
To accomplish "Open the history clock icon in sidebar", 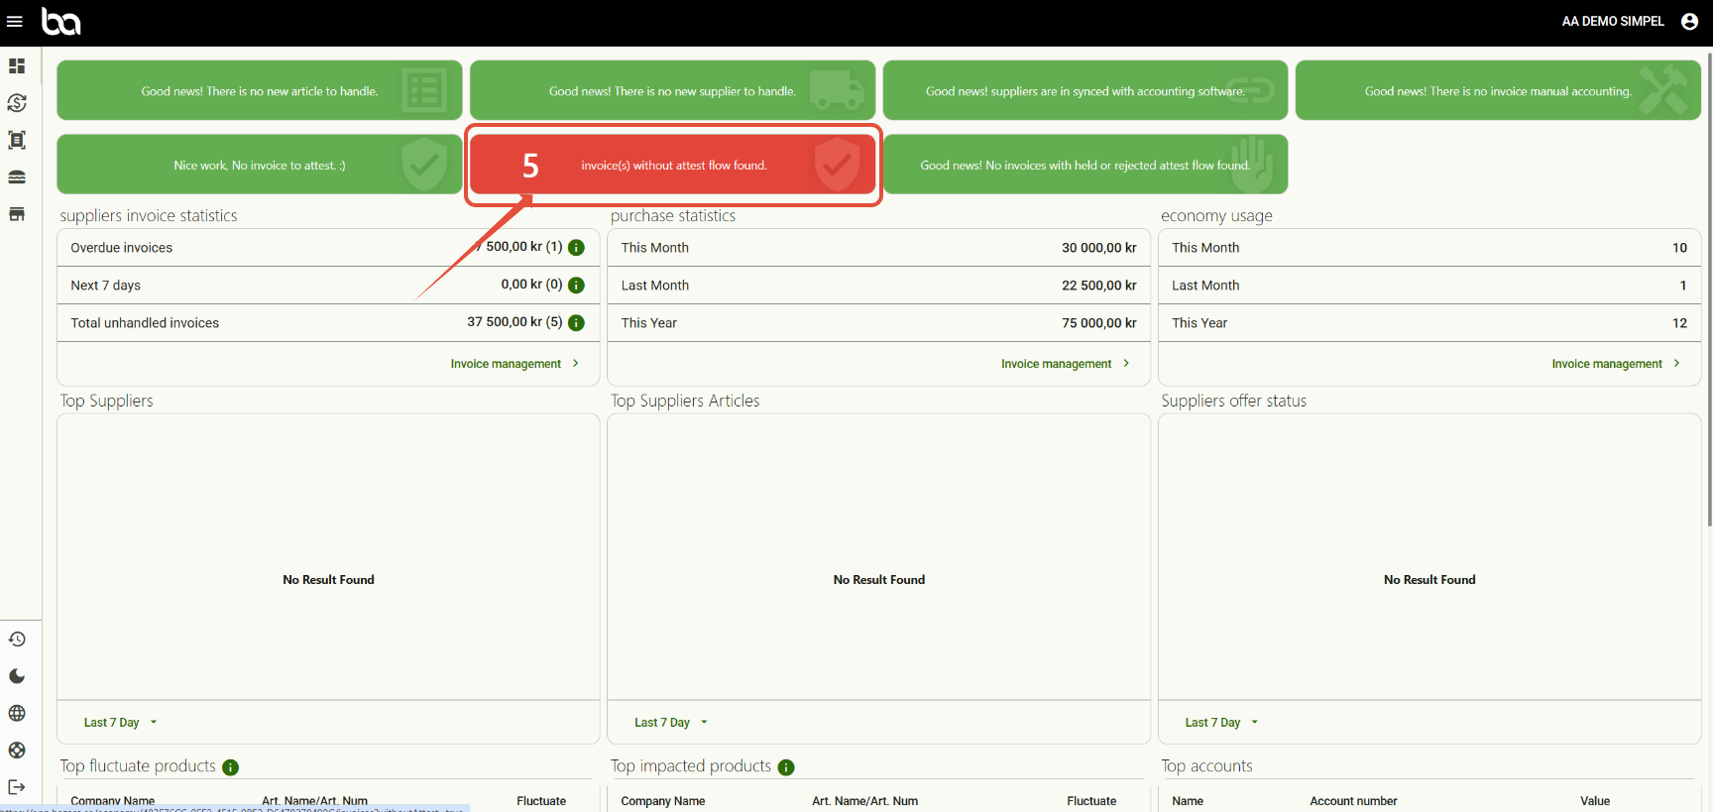I will (17, 639).
